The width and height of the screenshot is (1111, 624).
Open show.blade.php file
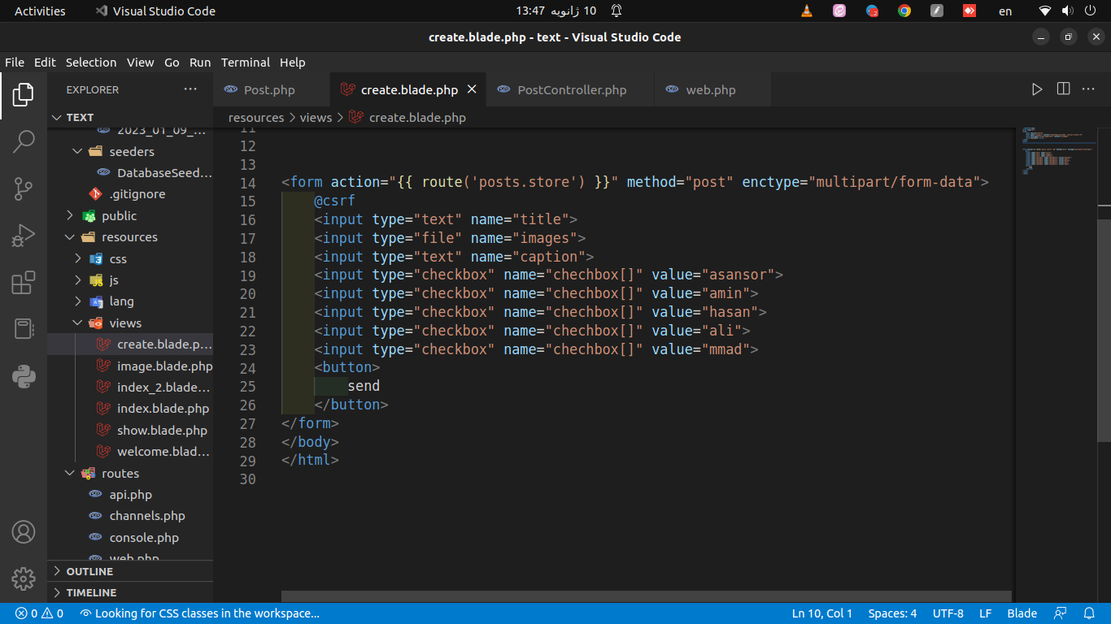130,430
